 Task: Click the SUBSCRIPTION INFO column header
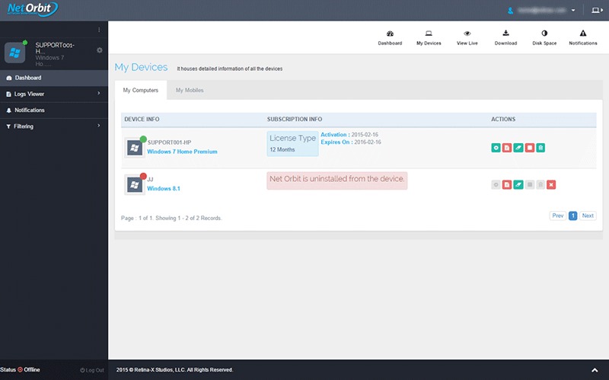click(295, 120)
